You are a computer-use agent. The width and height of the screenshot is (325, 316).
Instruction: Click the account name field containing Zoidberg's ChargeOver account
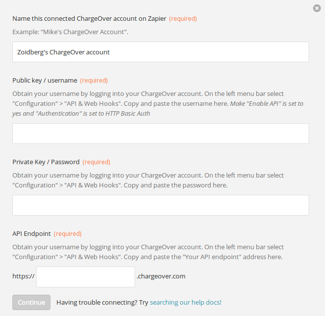[x=161, y=52]
